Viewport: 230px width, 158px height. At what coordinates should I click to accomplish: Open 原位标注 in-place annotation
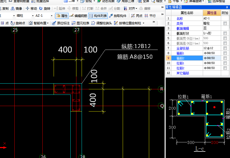[x=61, y=23]
